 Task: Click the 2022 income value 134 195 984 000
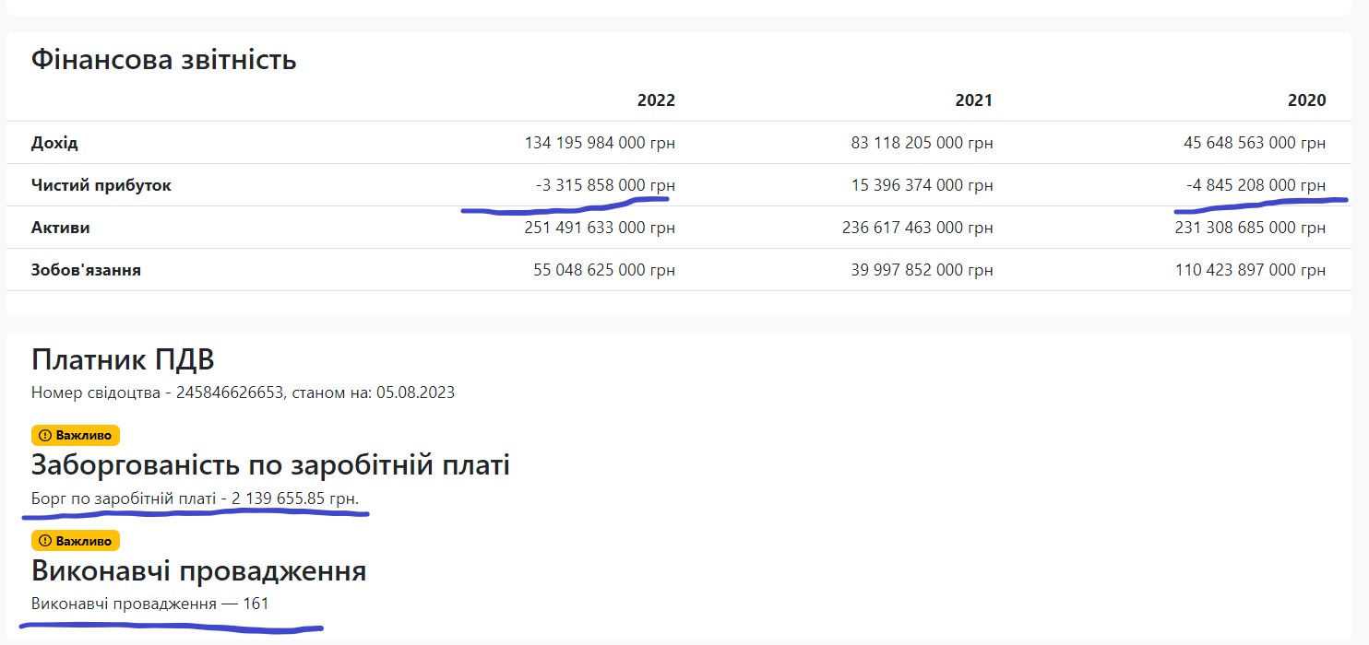pyautogui.click(x=600, y=143)
